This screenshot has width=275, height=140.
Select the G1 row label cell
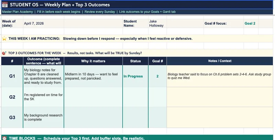click(x=12, y=76)
